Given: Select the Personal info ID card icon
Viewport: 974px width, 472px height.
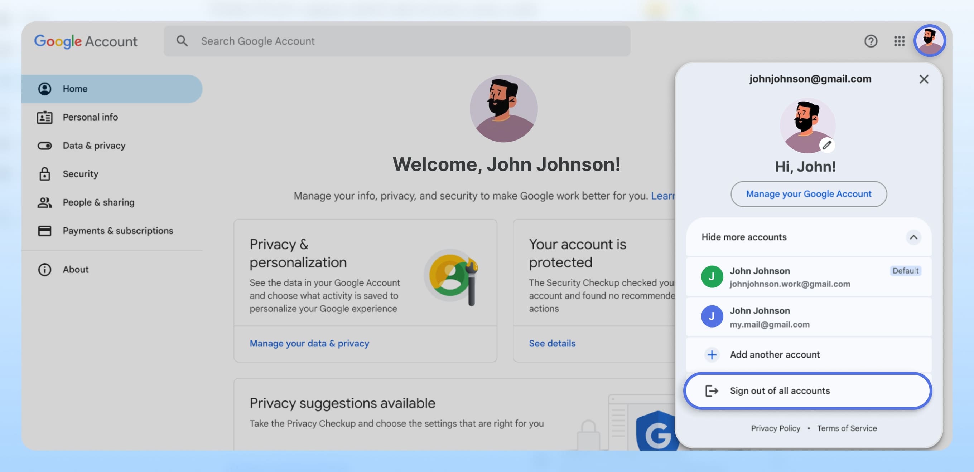Looking at the screenshot, I should [44, 117].
